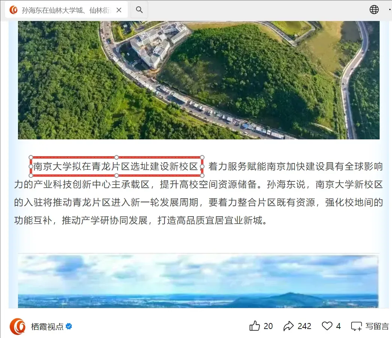
Task: Open the globe browser icon
Action: pyautogui.click(x=374, y=10)
